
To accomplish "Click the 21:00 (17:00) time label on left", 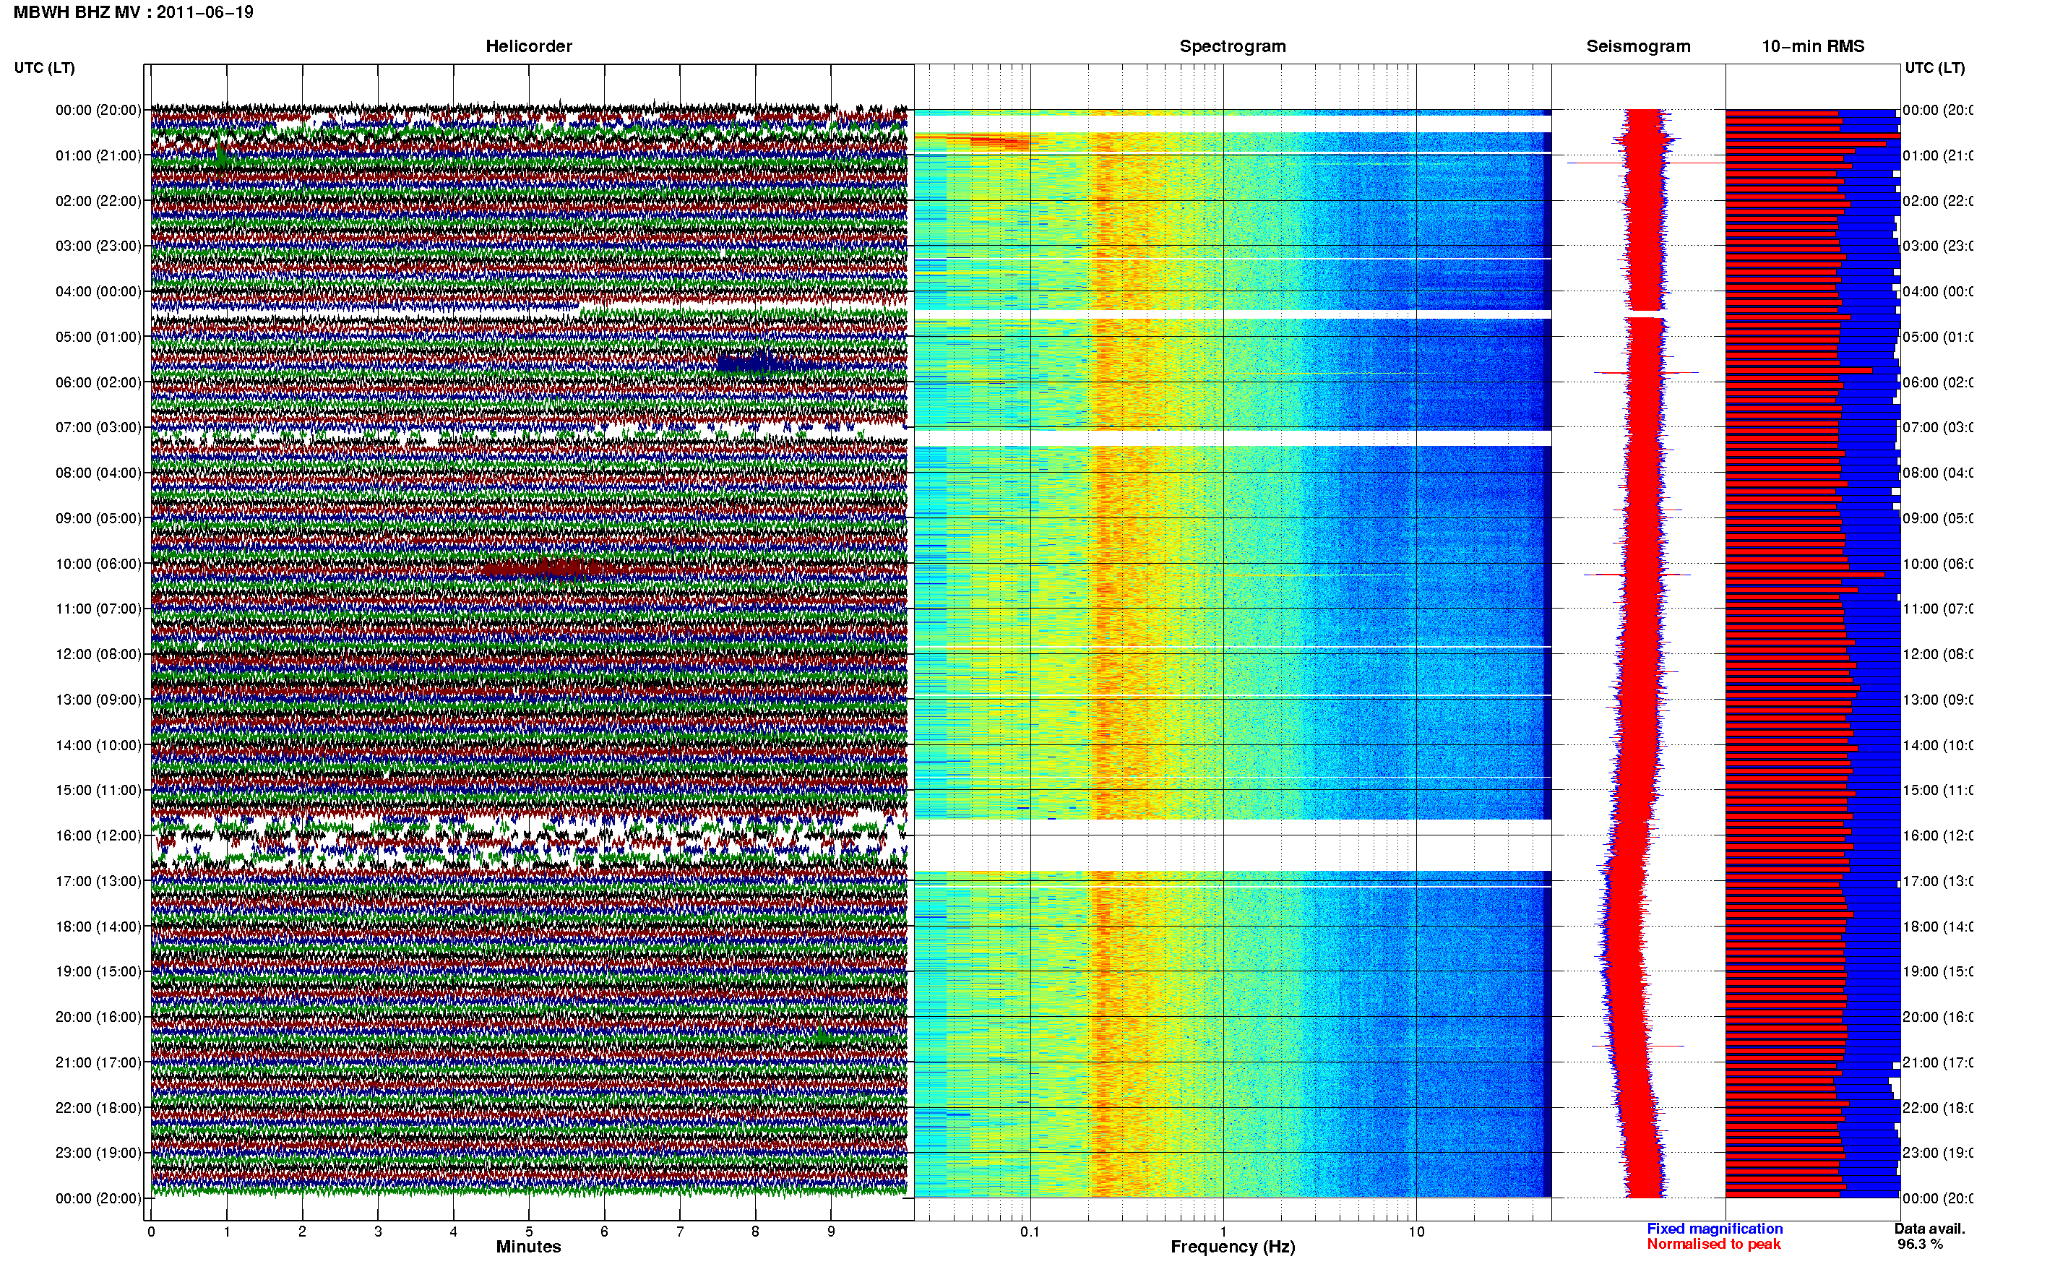I will point(98,1062).
